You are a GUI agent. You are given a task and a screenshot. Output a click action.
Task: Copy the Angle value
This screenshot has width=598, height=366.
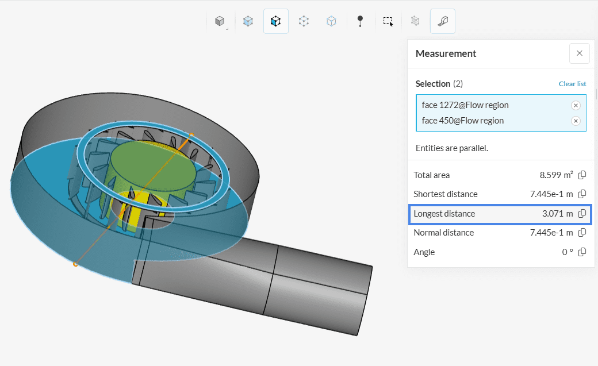[x=582, y=252]
